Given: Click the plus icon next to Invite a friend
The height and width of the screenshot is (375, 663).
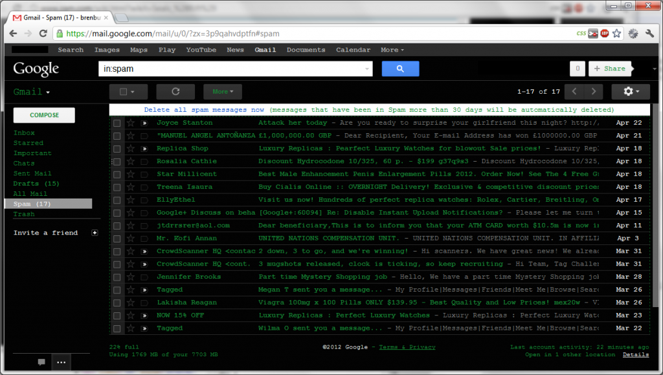Looking at the screenshot, I should tap(95, 233).
